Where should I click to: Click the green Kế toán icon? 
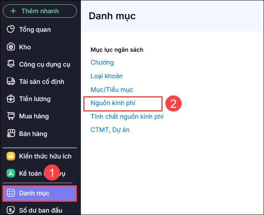tap(11, 174)
